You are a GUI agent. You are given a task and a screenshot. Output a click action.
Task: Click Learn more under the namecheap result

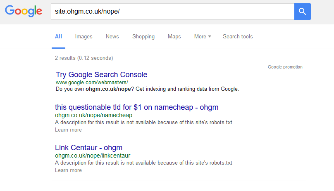pos(68,130)
